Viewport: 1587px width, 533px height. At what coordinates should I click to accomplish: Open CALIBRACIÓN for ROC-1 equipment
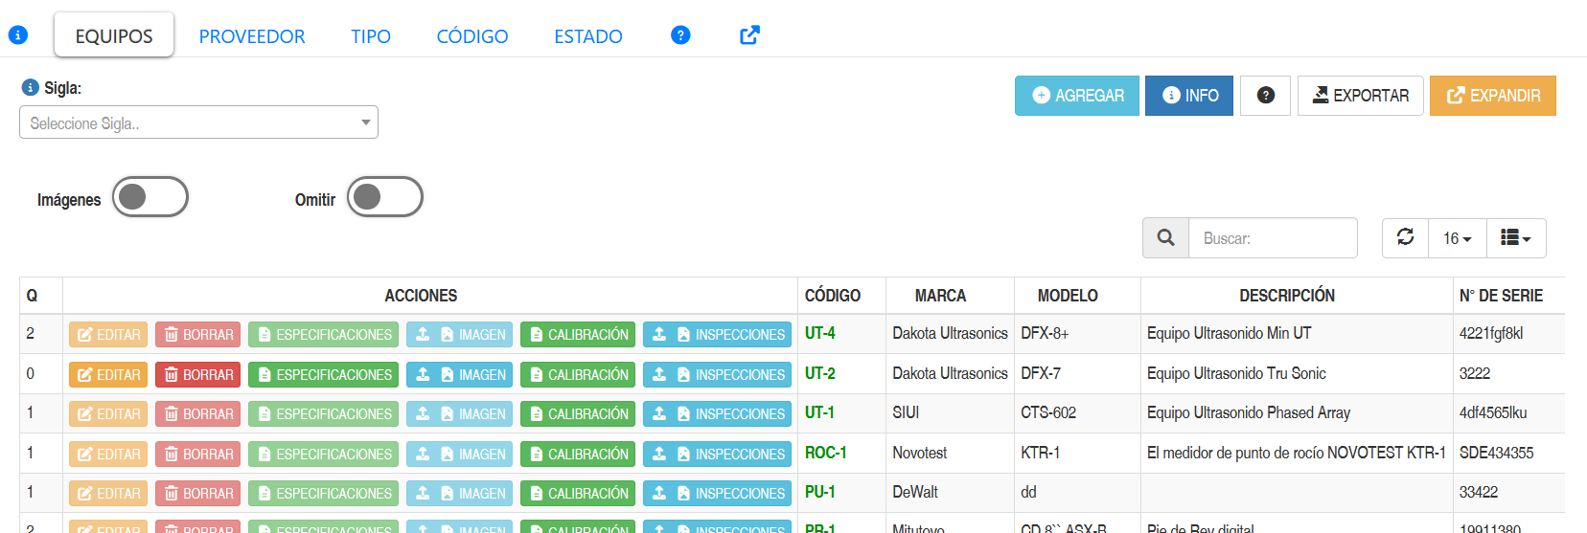coord(578,455)
